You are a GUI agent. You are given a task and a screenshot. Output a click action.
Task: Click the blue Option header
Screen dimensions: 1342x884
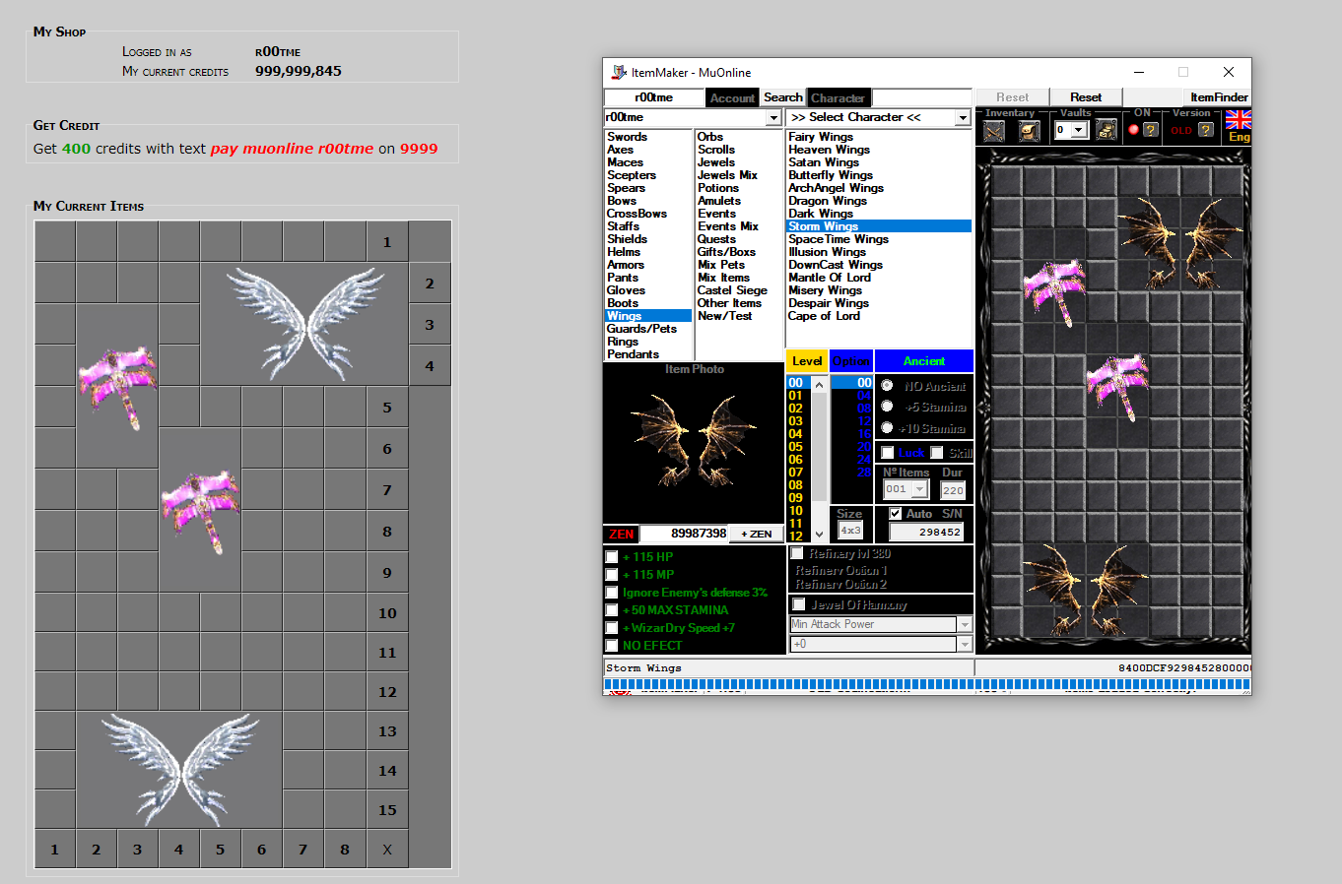pyautogui.click(x=851, y=361)
